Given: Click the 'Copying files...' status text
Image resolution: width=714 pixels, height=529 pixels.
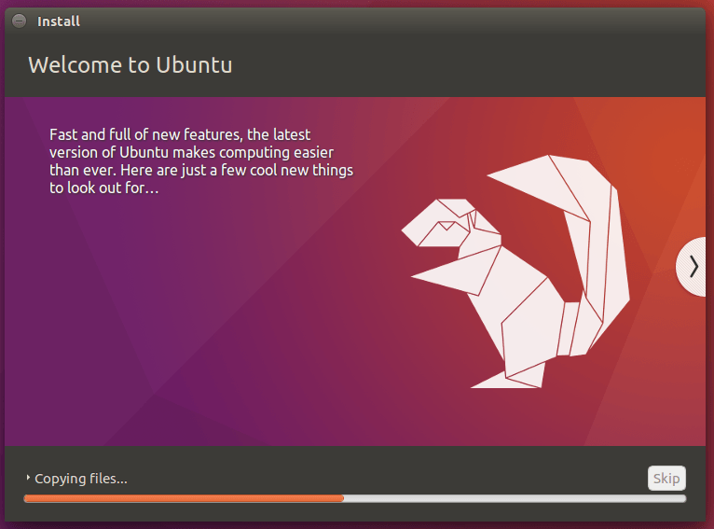Looking at the screenshot, I should pos(81,479).
